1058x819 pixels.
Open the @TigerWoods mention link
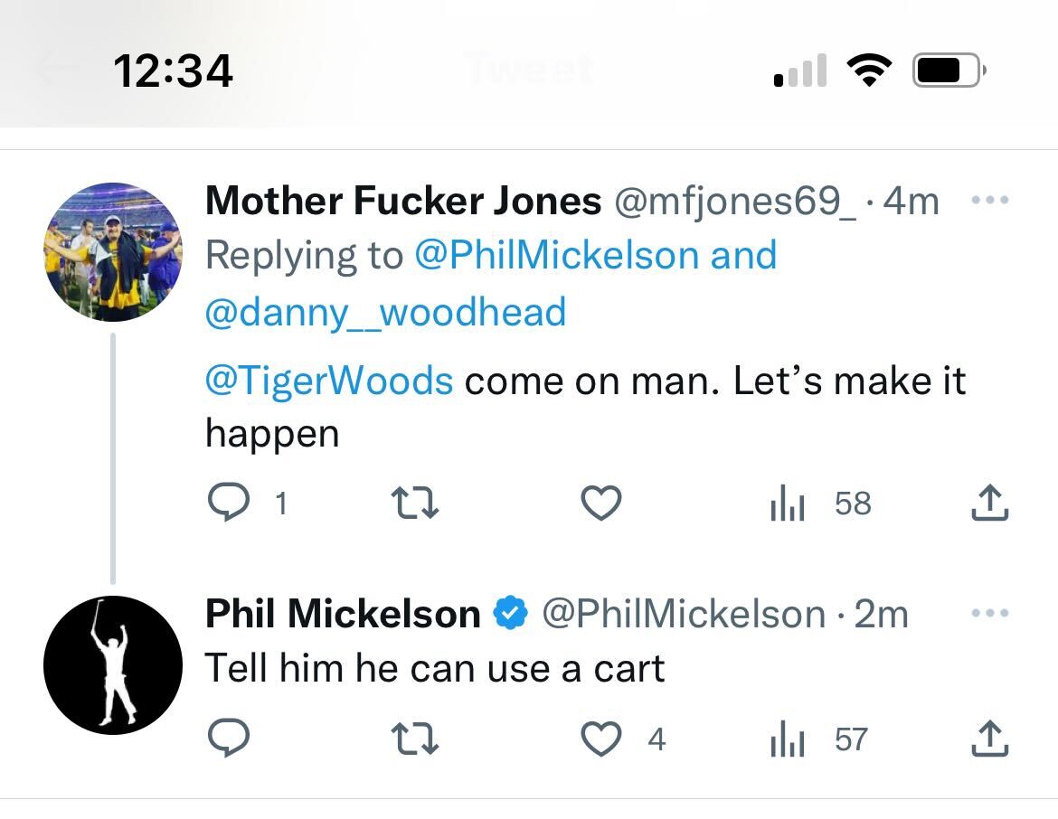(329, 381)
